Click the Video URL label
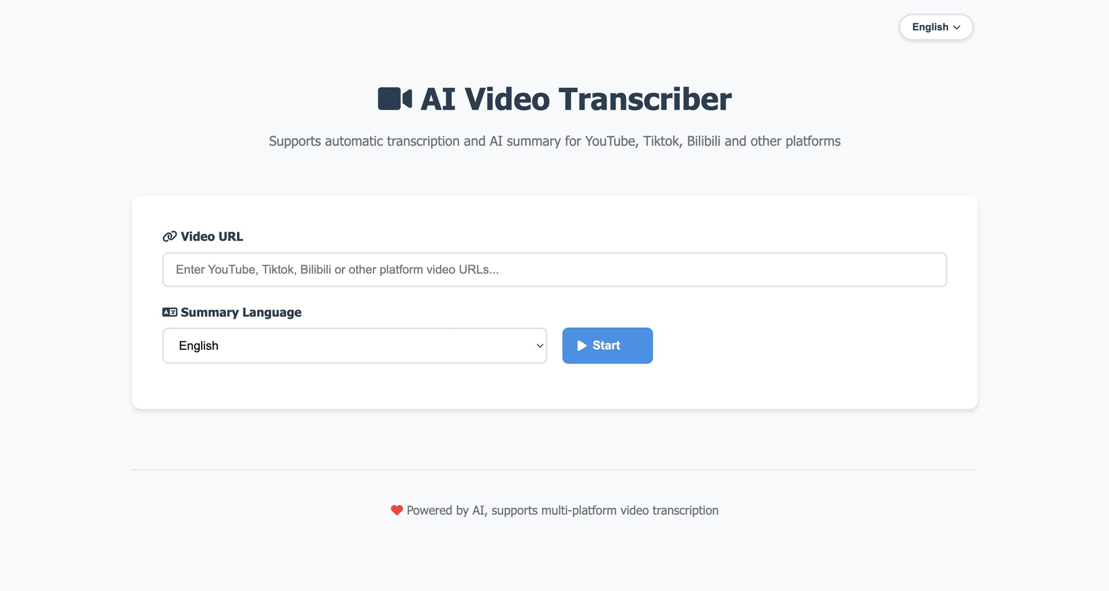Screen dimensions: 1109x591 point(212,236)
